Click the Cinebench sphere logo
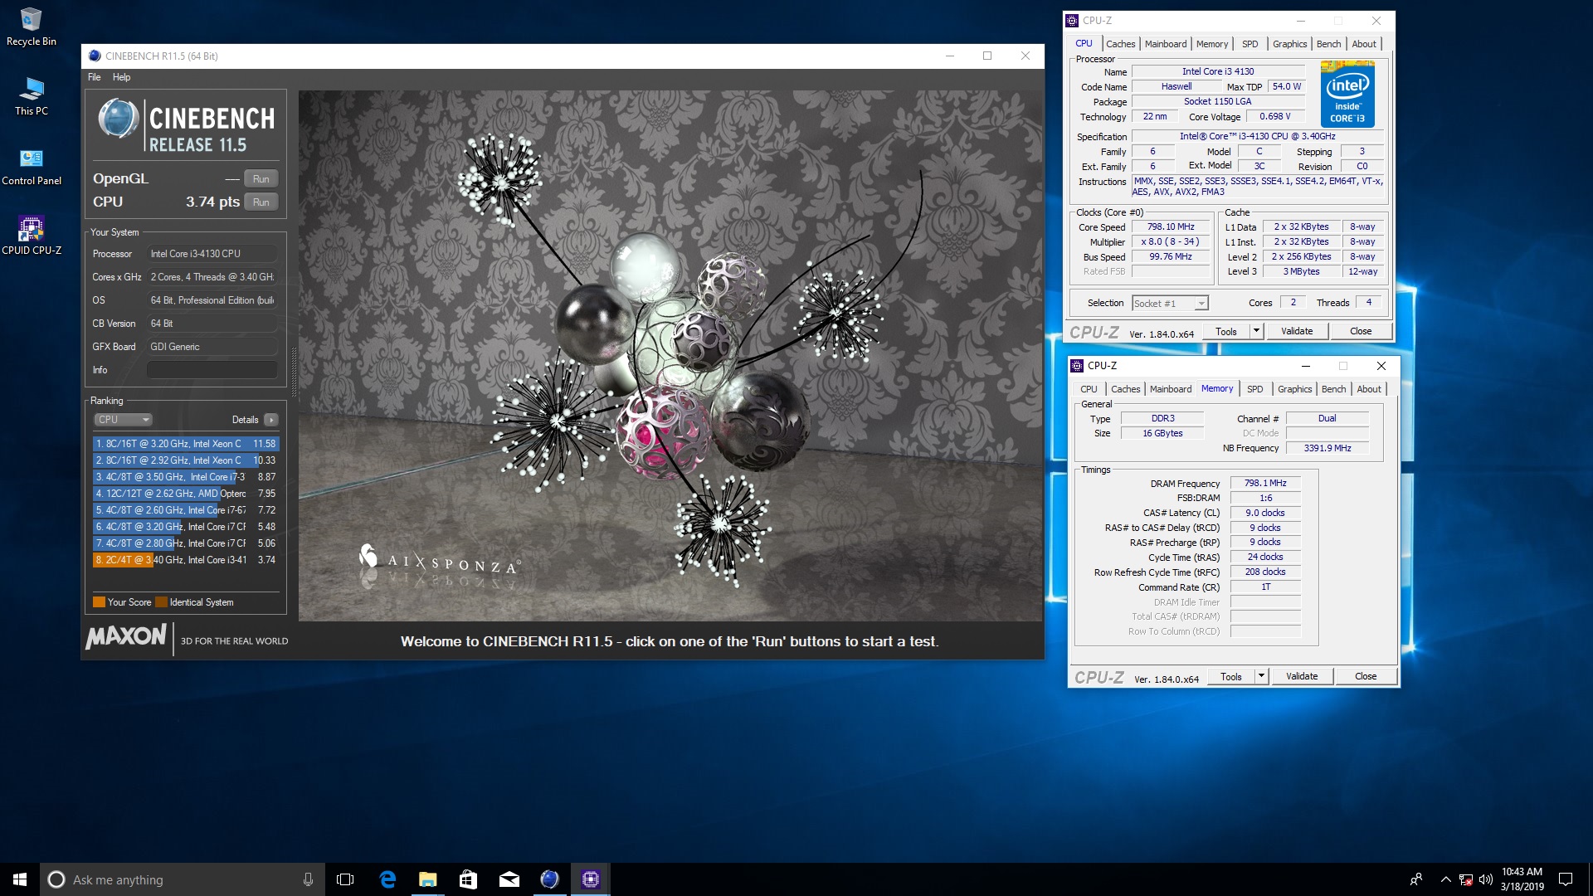 (119, 119)
